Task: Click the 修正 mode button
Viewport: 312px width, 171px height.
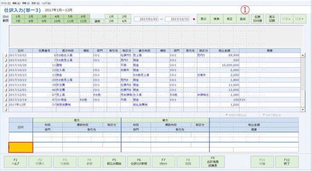Action: pos(230,19)
